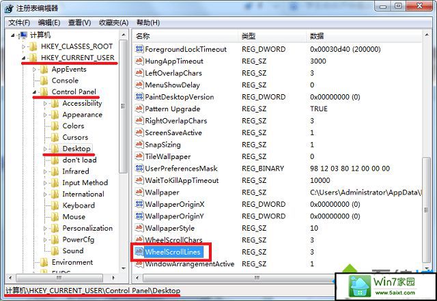Open the 帮助(H) menu
This screenshot has width=437, height=301.
click(148, 23)
